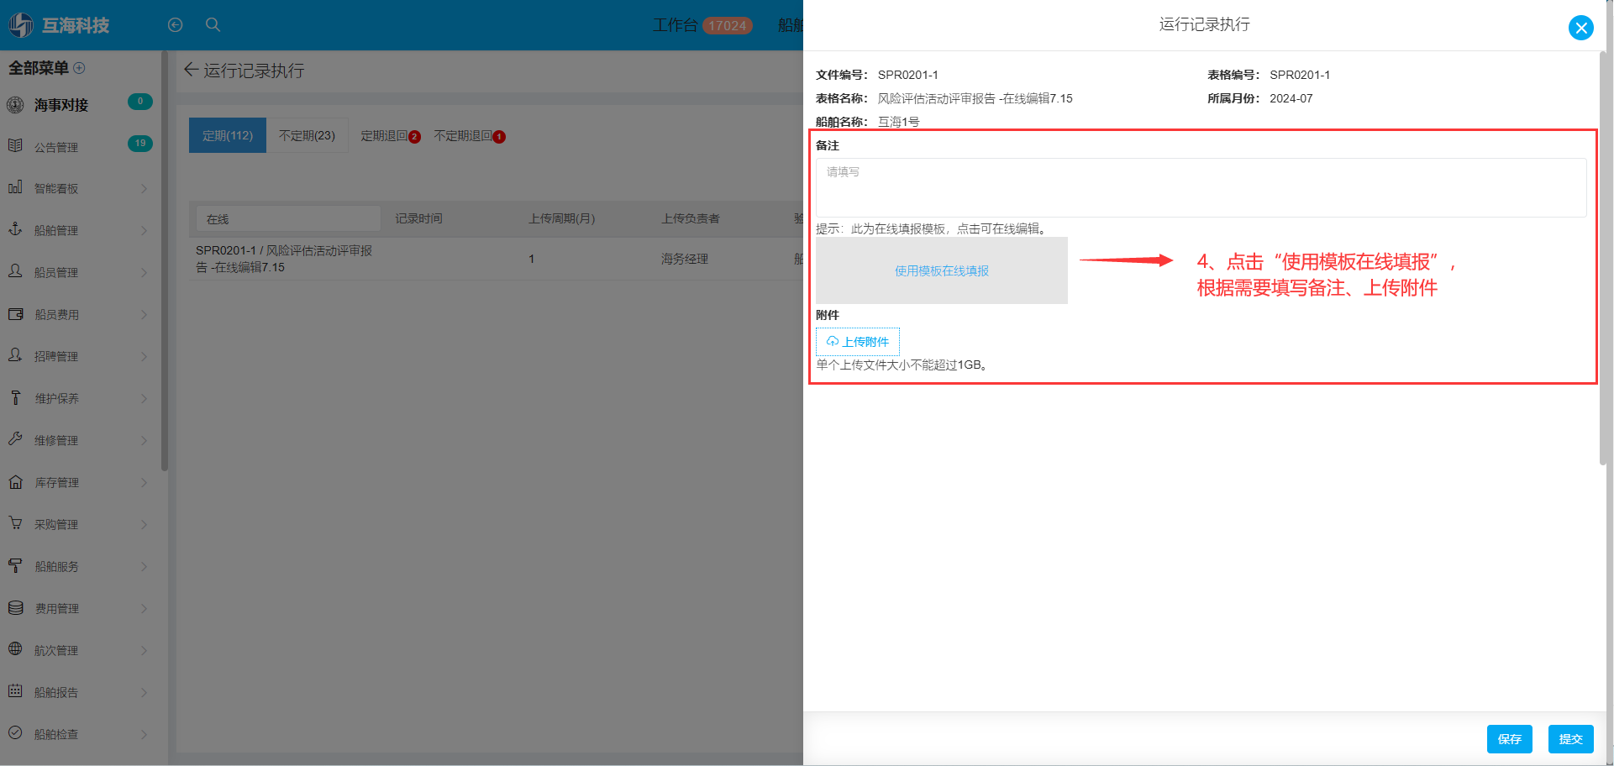The height and width of the screenshot is (766, 1614).
Task: Close the 运行记录执行 panel with X
Action: 1580,28
